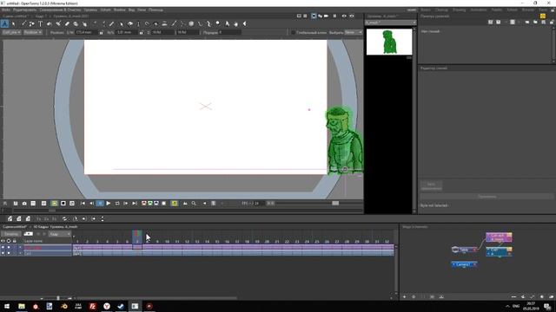Image resolution: width=556 pixels, height=312 pixels.
Task: Select the Animate tool in toolbar
Action: coord(4,23)
